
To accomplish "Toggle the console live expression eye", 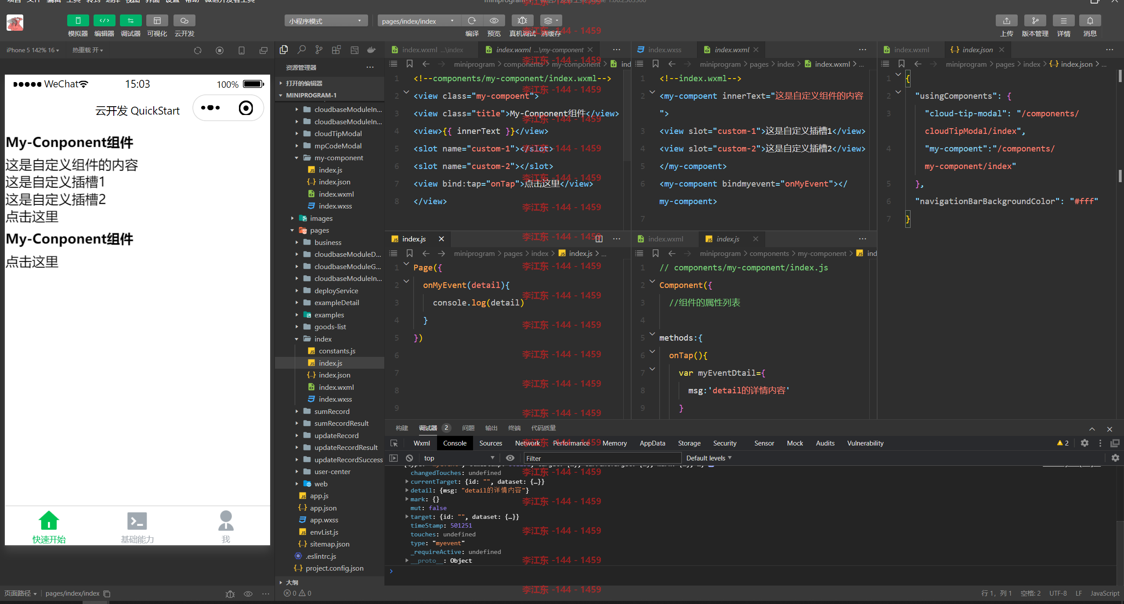I will [510, 458].
